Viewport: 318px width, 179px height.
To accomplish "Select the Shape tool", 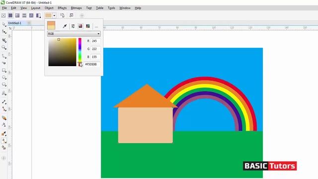I will pyautogui.click(x=4, y=32).
